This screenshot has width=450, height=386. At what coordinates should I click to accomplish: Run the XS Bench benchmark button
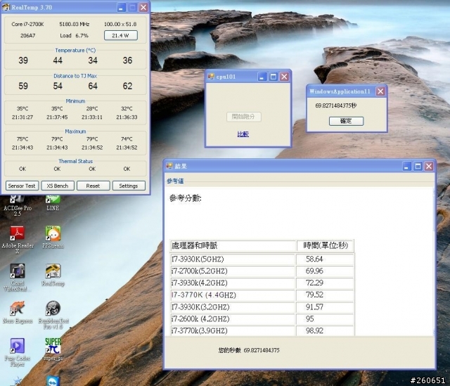tap(58, 186)
